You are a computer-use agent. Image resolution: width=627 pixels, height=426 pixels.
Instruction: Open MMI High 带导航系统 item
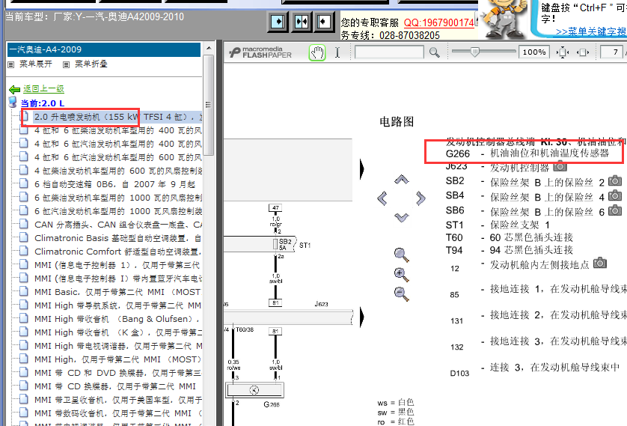pyautogui.click(x=118, y=305)
